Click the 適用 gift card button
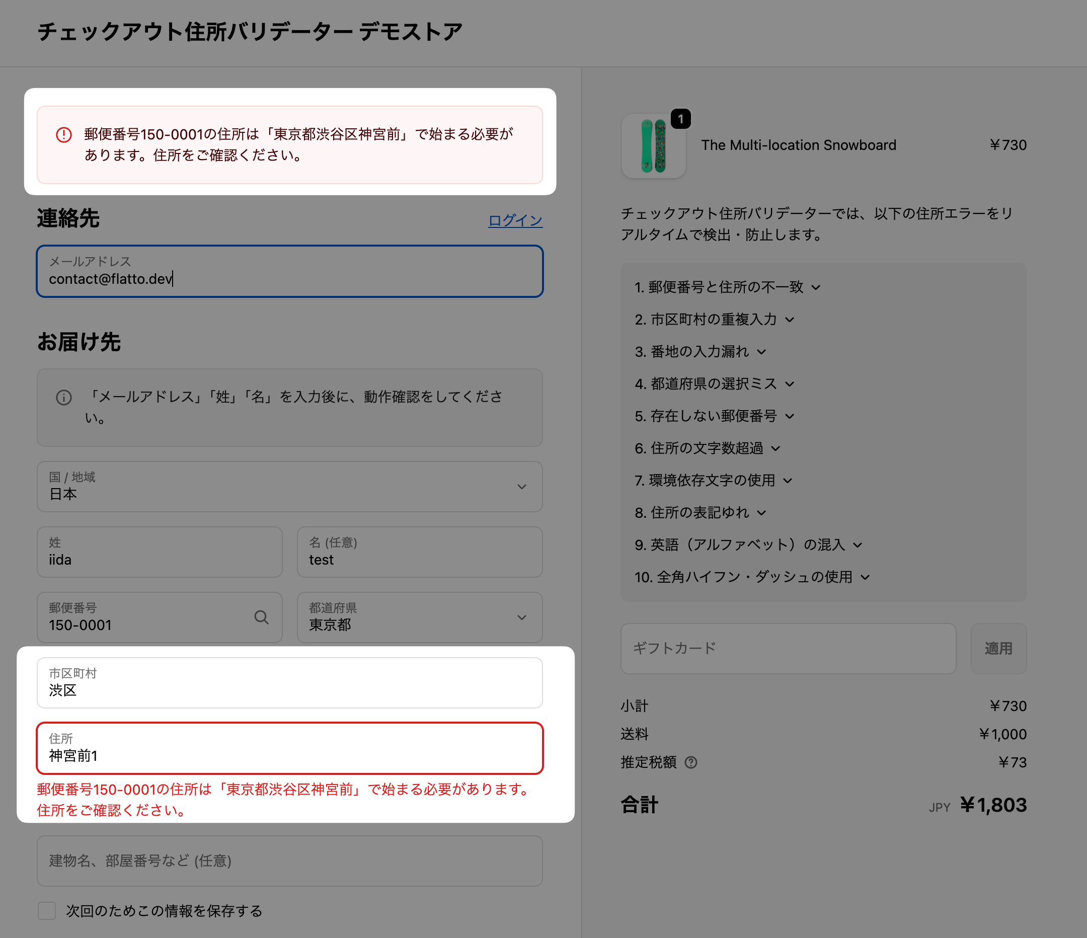The image size is (1087, 938). point(998,649)
